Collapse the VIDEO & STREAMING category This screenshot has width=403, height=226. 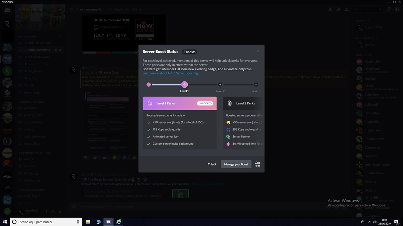click(31, 190)
